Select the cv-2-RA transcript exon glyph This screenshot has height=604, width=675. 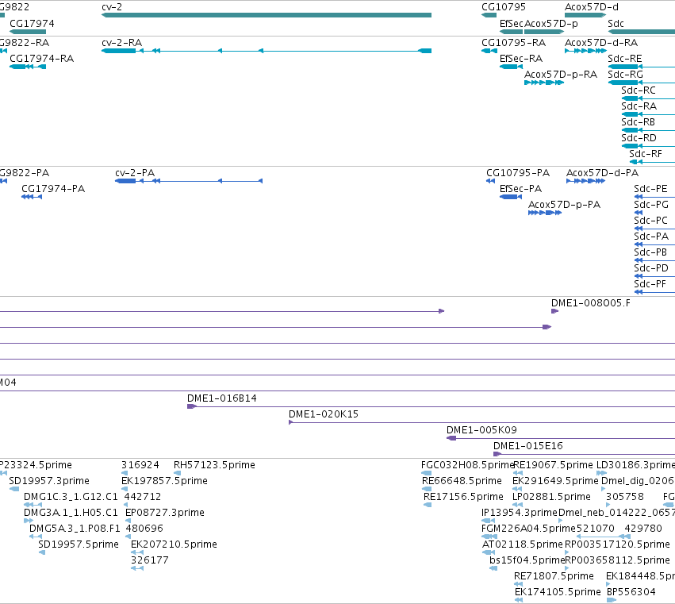coord(267,51)
